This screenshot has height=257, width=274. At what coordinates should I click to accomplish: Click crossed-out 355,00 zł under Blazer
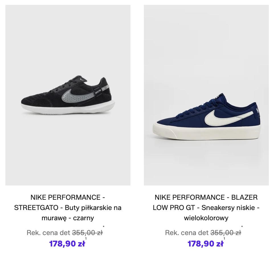[x=226, y=233]
